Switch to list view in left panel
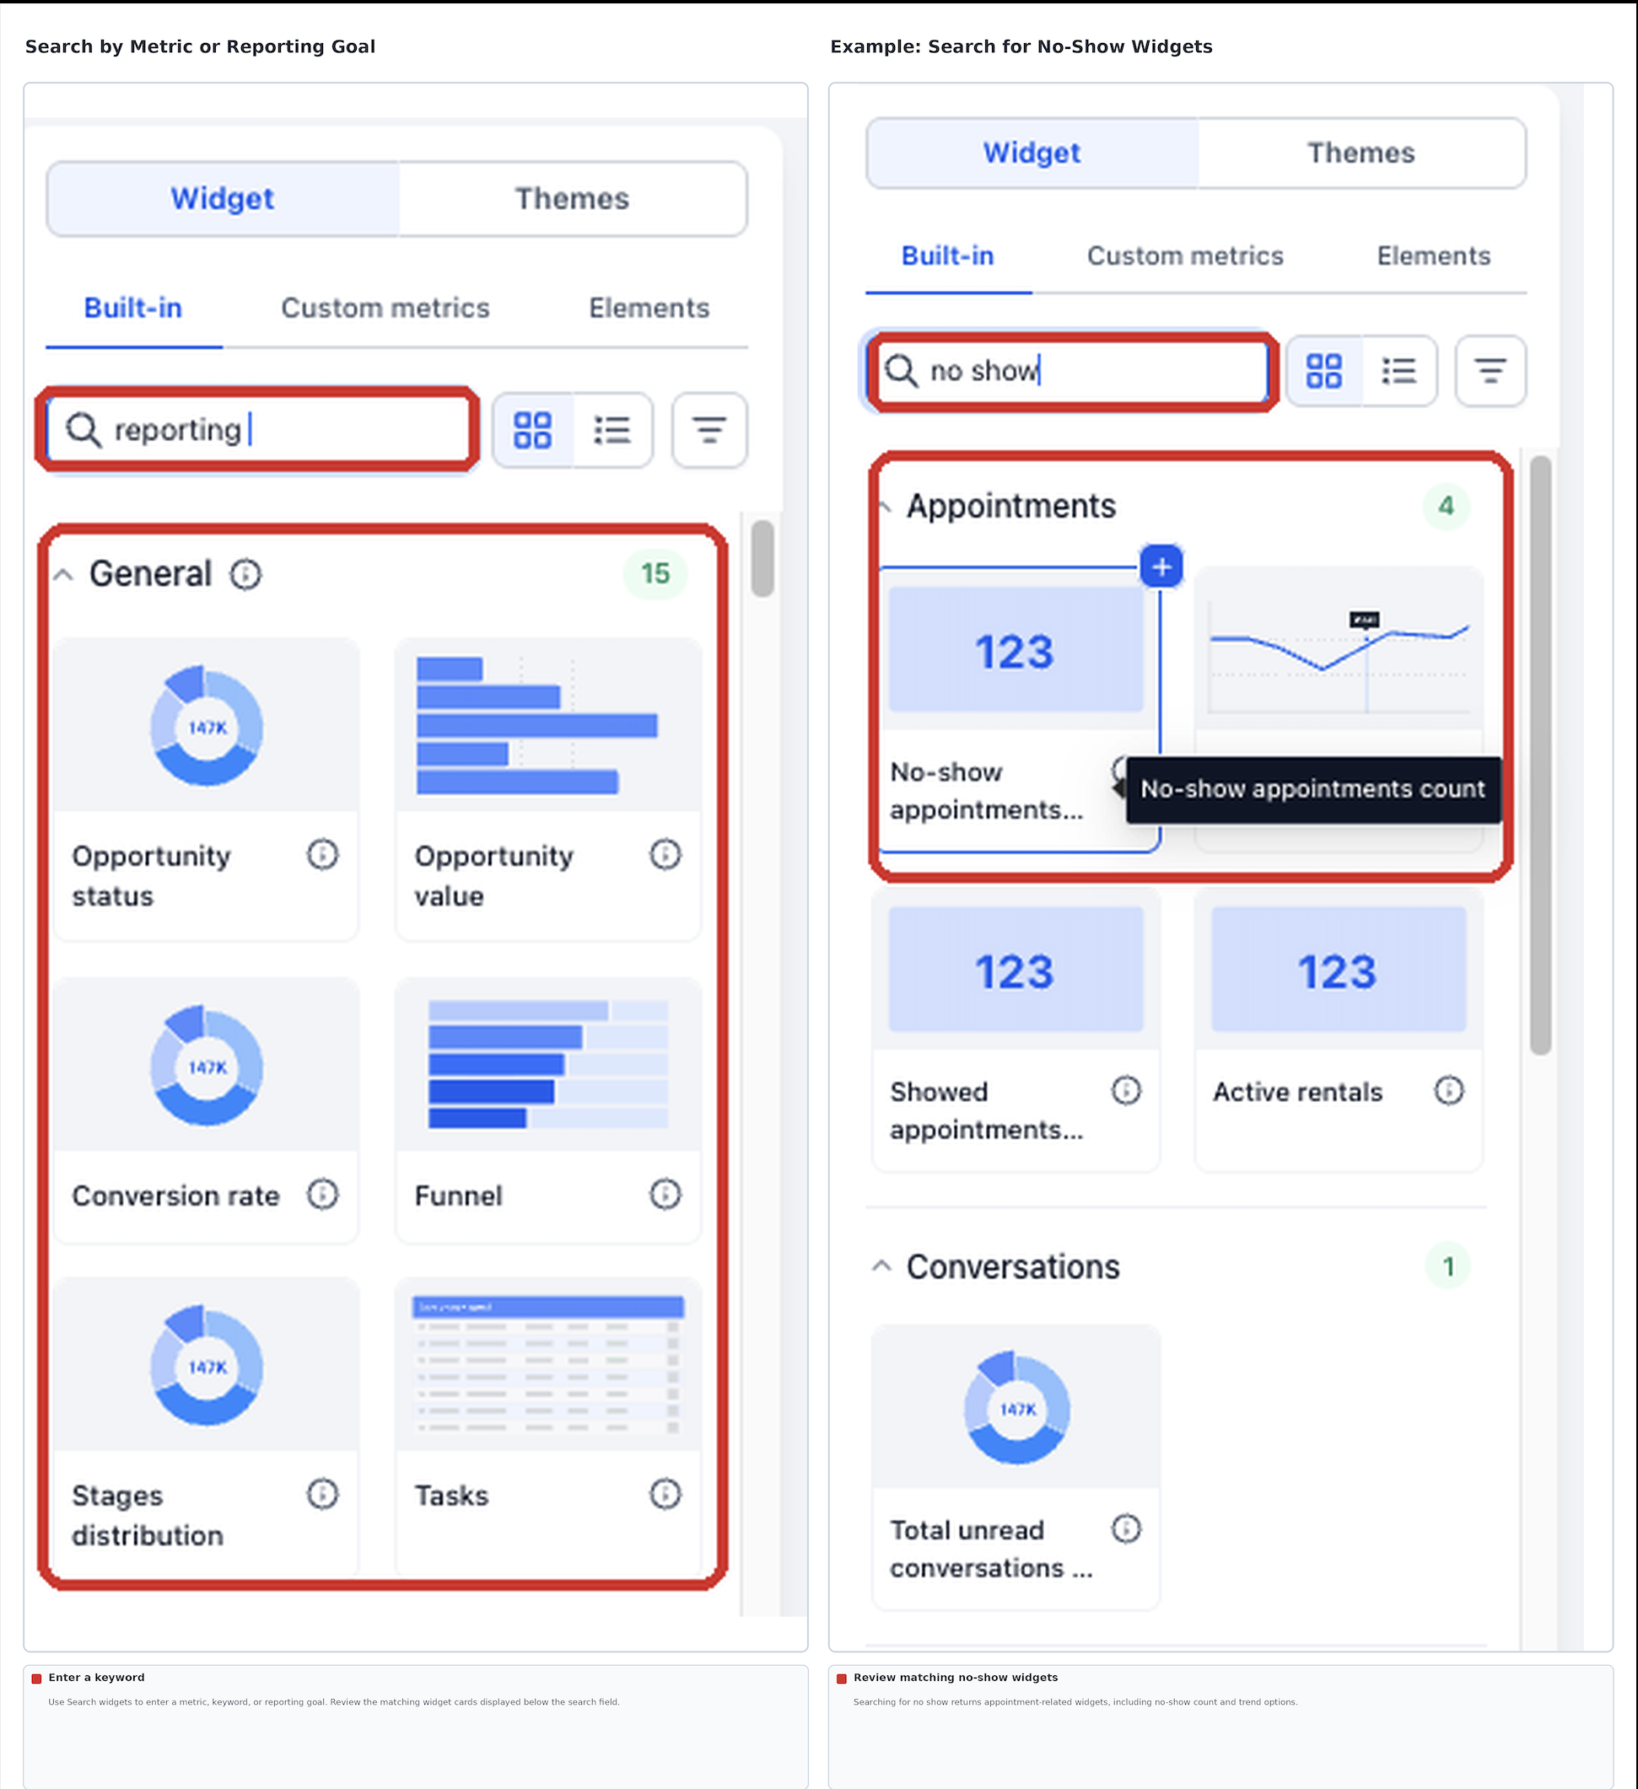 pos(612,431)
